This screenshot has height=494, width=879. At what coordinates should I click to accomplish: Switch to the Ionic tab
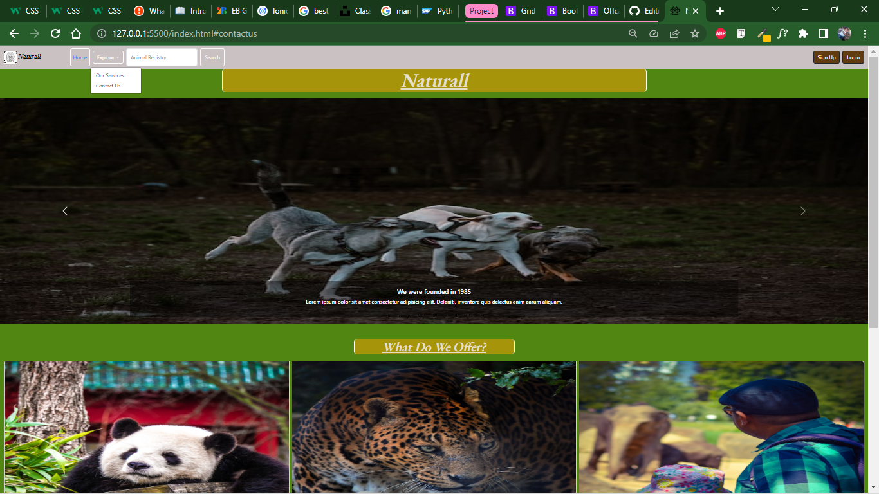pos(273,11)
